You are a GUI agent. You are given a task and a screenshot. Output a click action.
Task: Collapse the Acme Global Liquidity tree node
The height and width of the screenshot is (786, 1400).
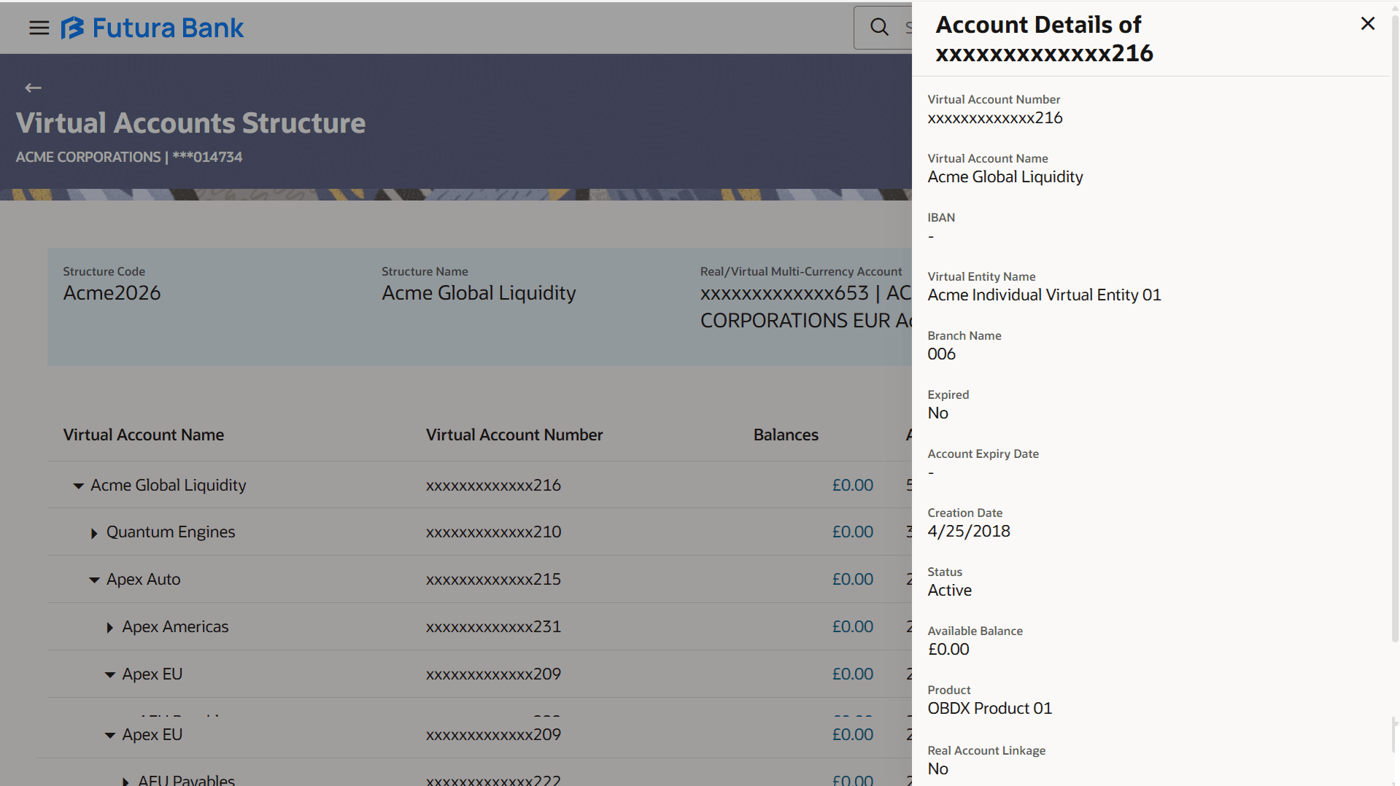(x=78, y=486)
